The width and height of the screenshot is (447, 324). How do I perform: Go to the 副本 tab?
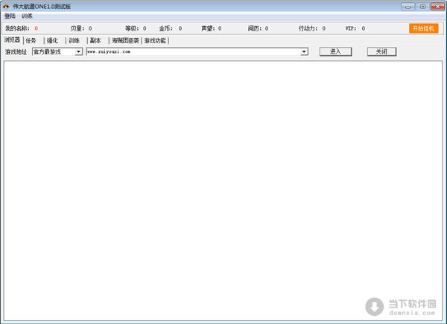point(95,40)
